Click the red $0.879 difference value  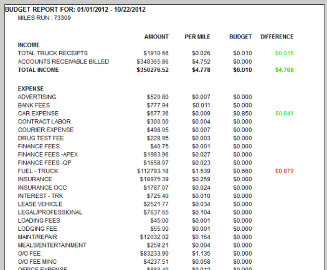point(284,171)
